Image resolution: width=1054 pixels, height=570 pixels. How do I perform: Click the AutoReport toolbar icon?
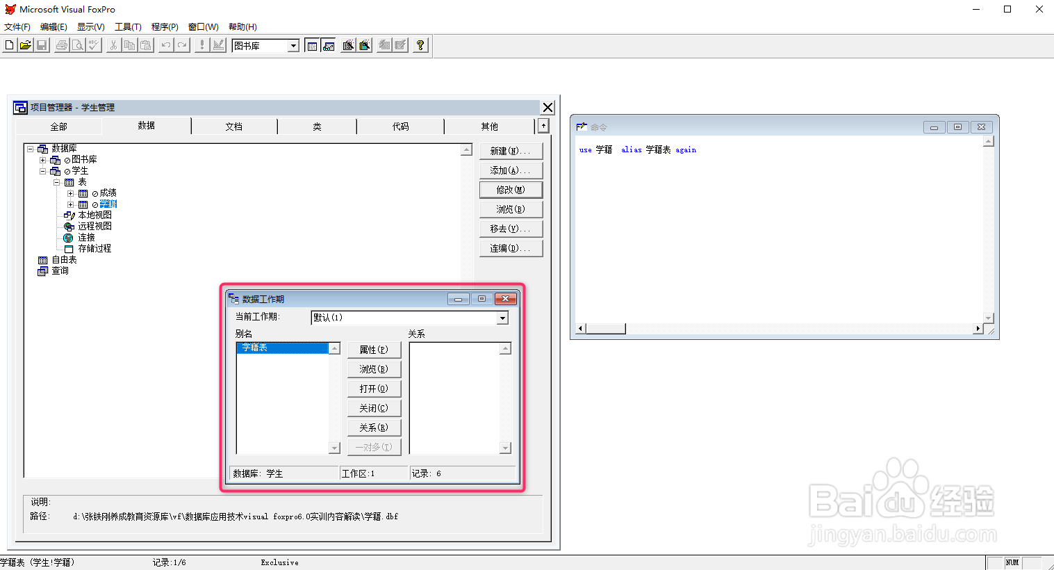coord(400,45)
